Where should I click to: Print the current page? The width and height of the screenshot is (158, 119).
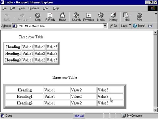[139, 17]
